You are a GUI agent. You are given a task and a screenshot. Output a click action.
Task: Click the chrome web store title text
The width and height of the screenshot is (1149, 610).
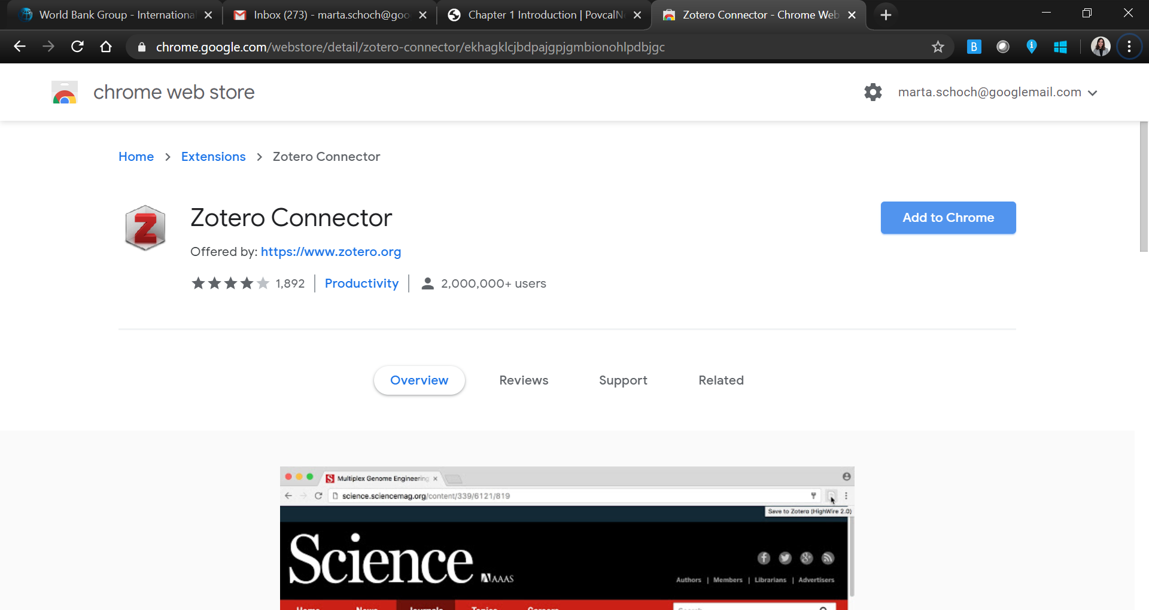click(x=174, y=92)
